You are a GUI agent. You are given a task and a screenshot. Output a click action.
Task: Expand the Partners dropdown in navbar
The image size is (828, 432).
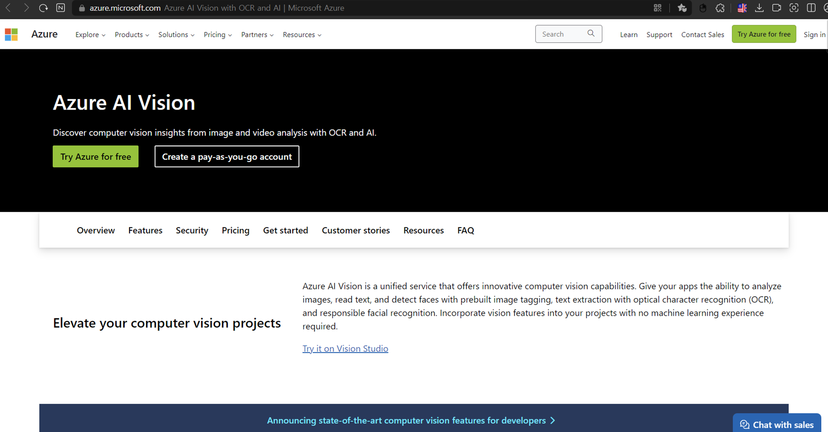257,35
